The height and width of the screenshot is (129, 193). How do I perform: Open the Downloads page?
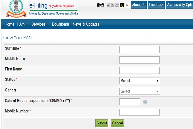click(61, 25)
